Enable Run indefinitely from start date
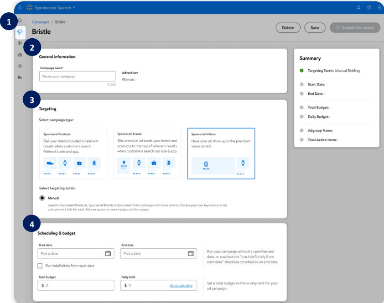The height and width of the screenshot is (303, 384). tap(41, 266)
